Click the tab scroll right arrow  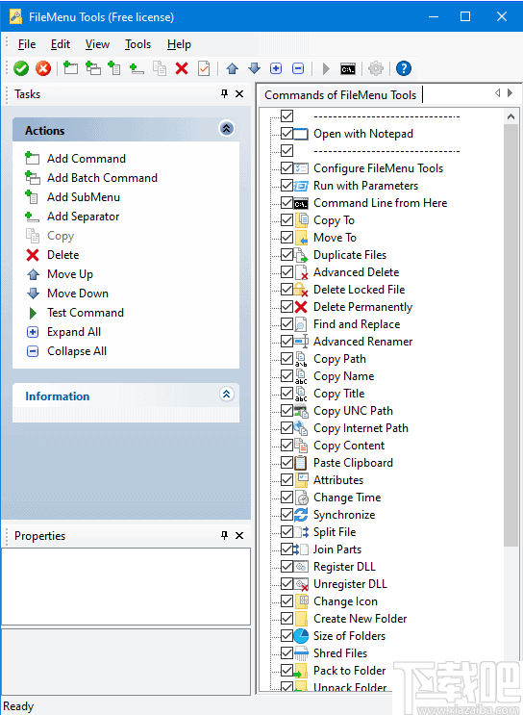pos(510,93)
